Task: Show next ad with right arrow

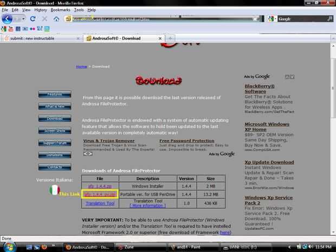Action: (x=90, y=154)
